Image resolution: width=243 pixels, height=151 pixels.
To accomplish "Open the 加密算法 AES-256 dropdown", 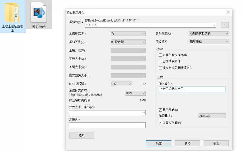I will tap(212, 116).
